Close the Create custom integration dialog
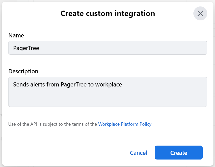 [200, 13]
